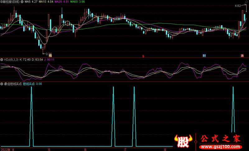Screen dimensions: 249x151
Task: Select the MA20 moving average label
Action: point(61,2)
